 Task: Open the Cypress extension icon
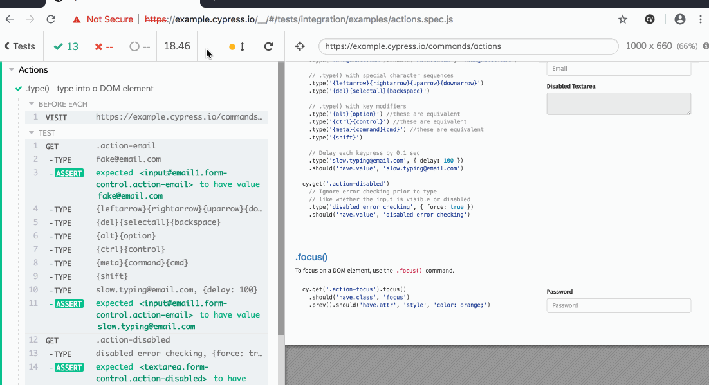pyautogui.click(x=650, y=19)
